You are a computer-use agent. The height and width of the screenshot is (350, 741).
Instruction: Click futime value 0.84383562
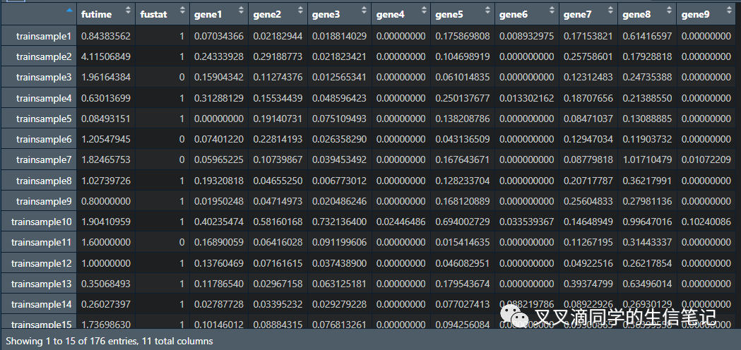[106, 37]
